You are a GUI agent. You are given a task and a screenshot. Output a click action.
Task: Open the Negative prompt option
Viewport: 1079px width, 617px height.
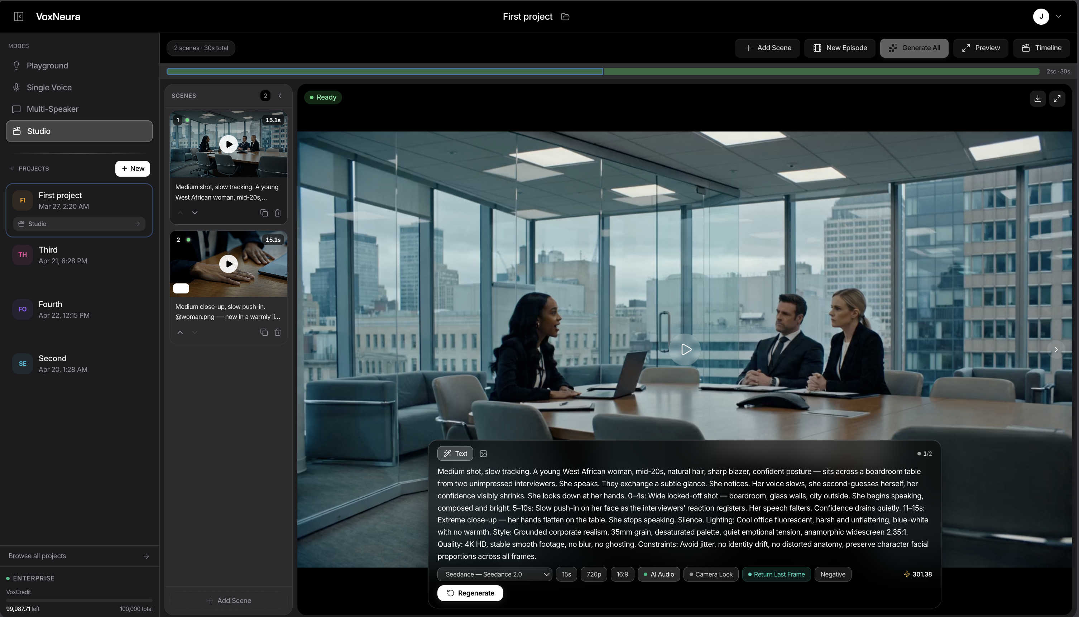(x=833, y=574)
